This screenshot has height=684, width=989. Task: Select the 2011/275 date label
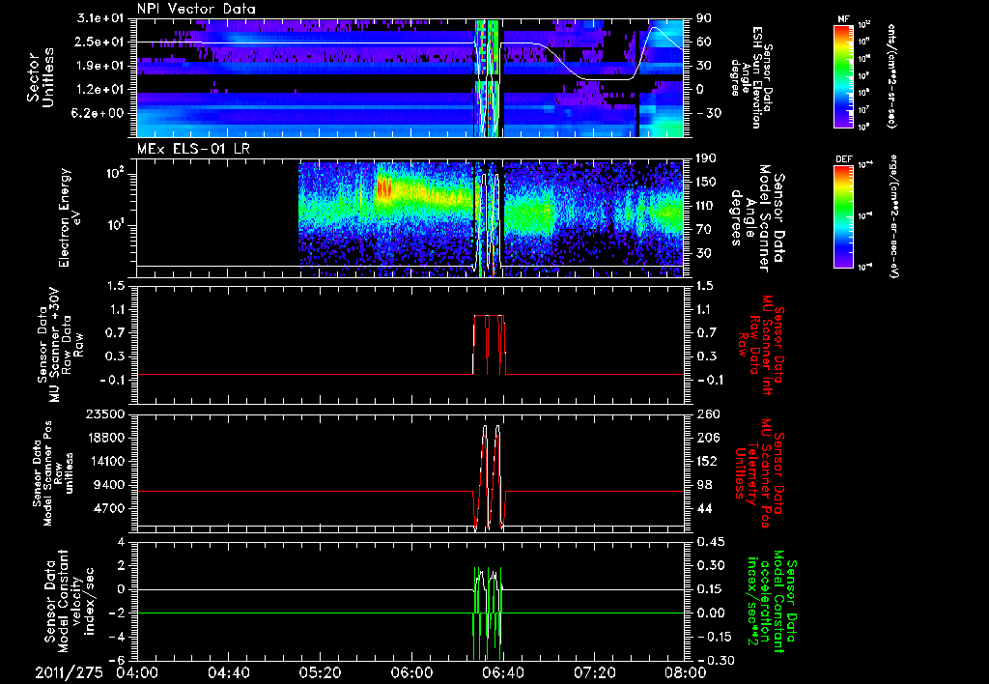pyautogui.click(x=69, y=672)
